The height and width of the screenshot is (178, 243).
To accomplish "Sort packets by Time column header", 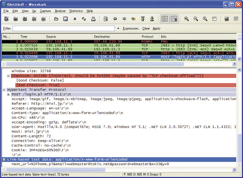I will click(31, 37).
